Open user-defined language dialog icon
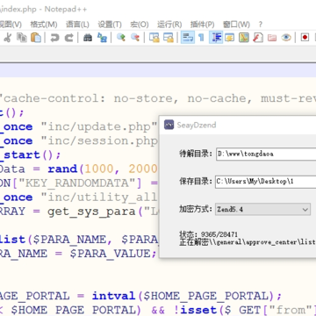 pyautogui.click(x=229, y=38)
